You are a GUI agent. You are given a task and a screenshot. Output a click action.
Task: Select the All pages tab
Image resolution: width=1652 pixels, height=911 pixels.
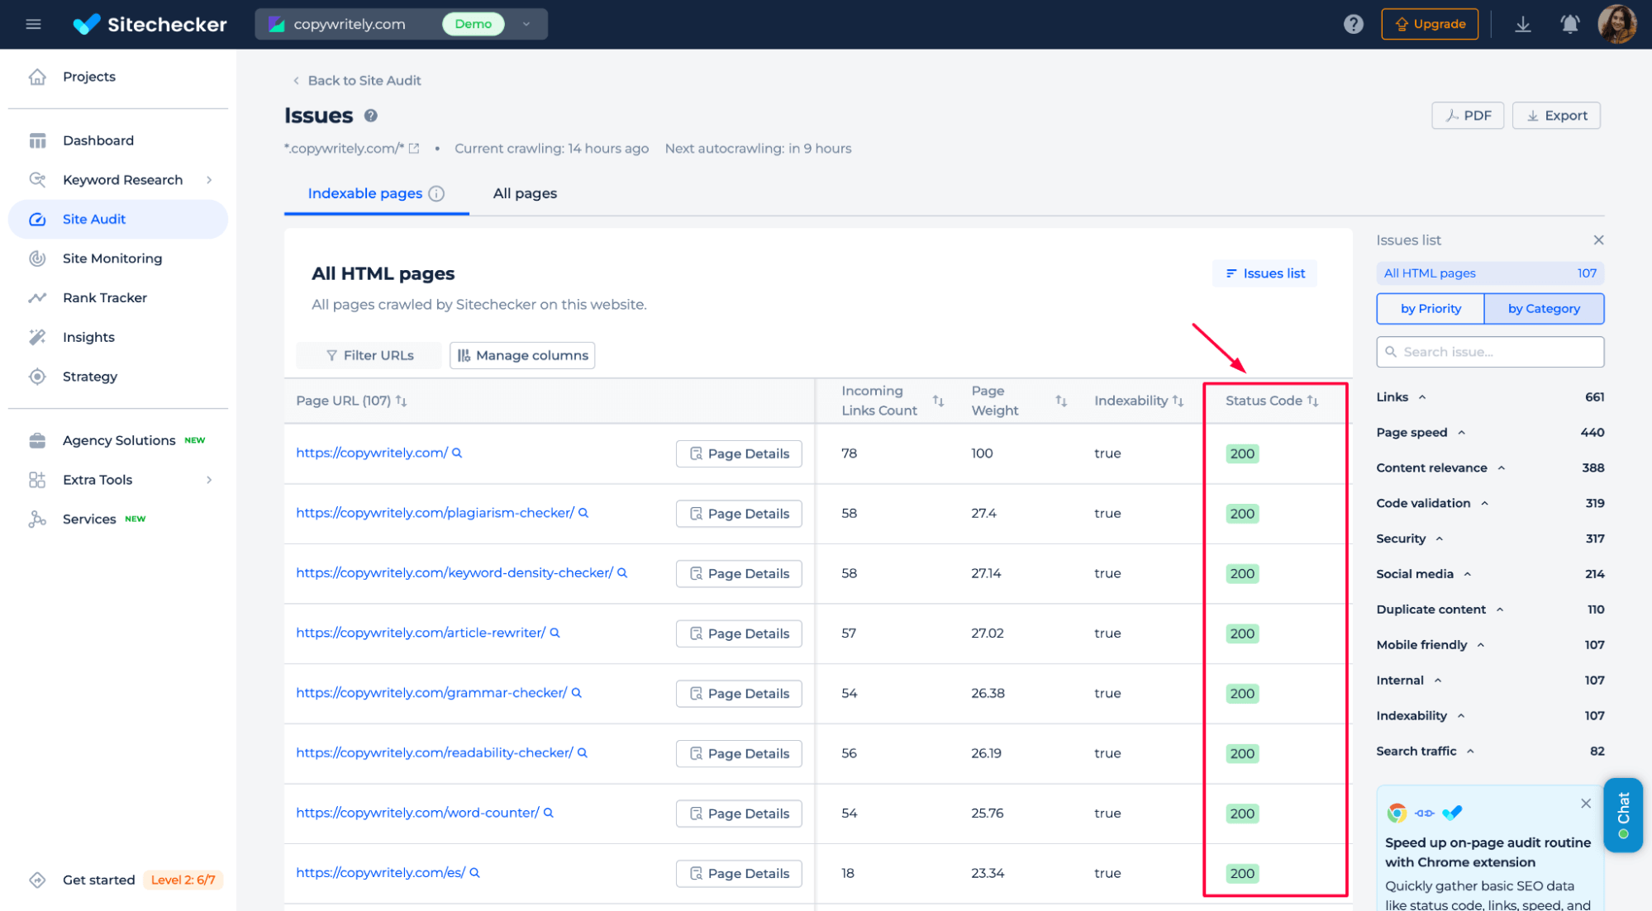coord(525,193)
